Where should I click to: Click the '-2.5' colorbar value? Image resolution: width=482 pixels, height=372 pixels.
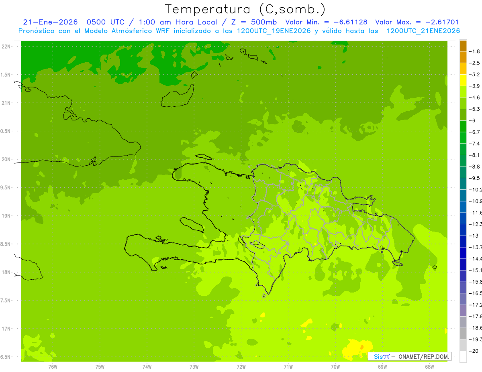(x=474, y=63)
